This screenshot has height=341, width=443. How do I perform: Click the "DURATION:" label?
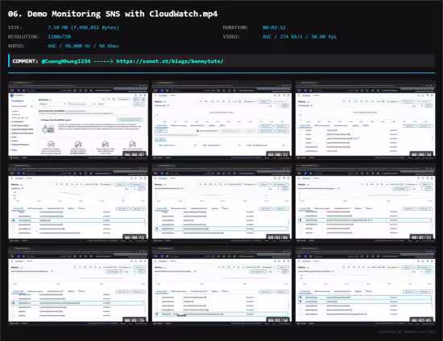(x=235, y=27)
